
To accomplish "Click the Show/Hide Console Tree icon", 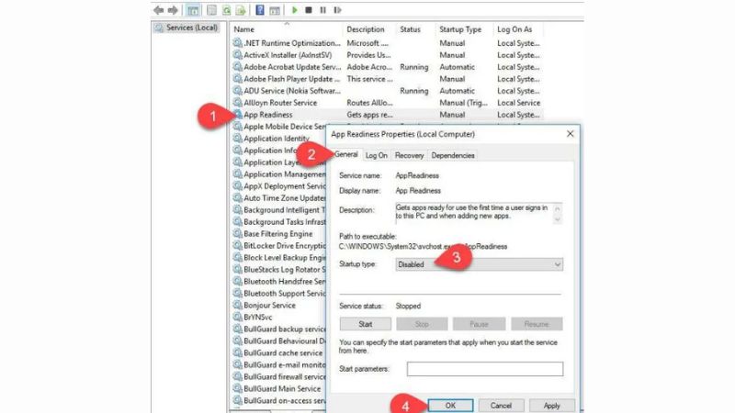I will [x=193, y=10].
